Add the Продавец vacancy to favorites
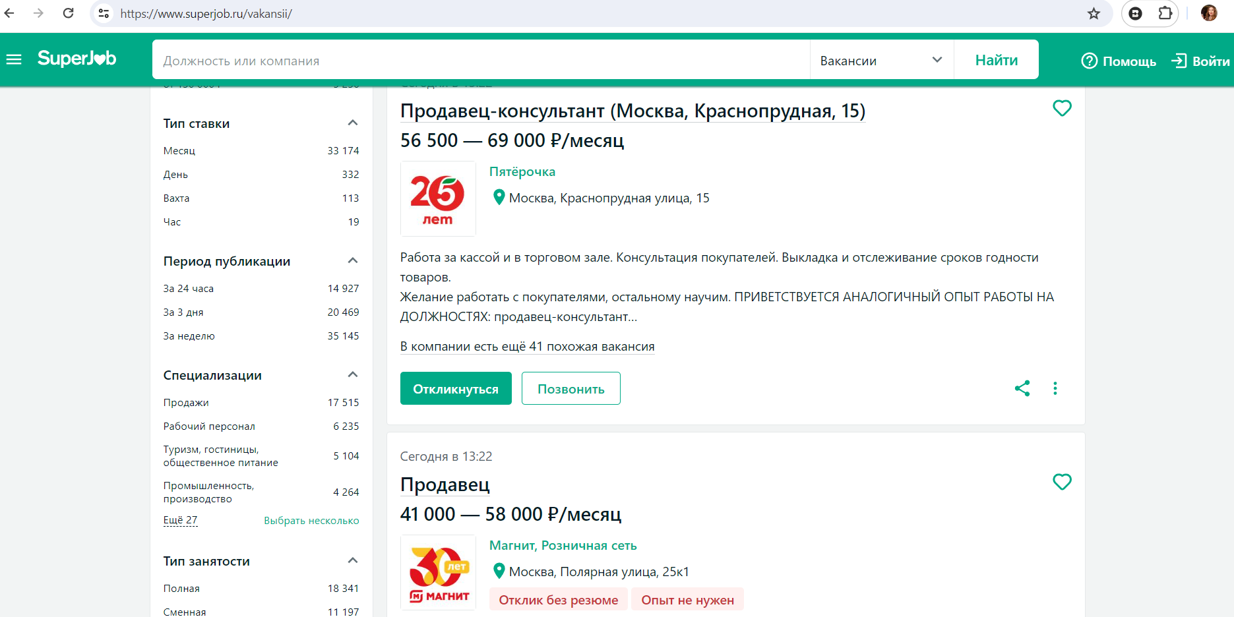 (x=1061, y=482)
